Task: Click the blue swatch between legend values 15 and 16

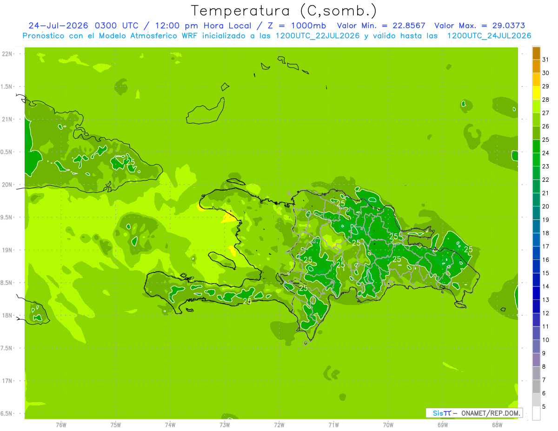Action: click(536, 266)
